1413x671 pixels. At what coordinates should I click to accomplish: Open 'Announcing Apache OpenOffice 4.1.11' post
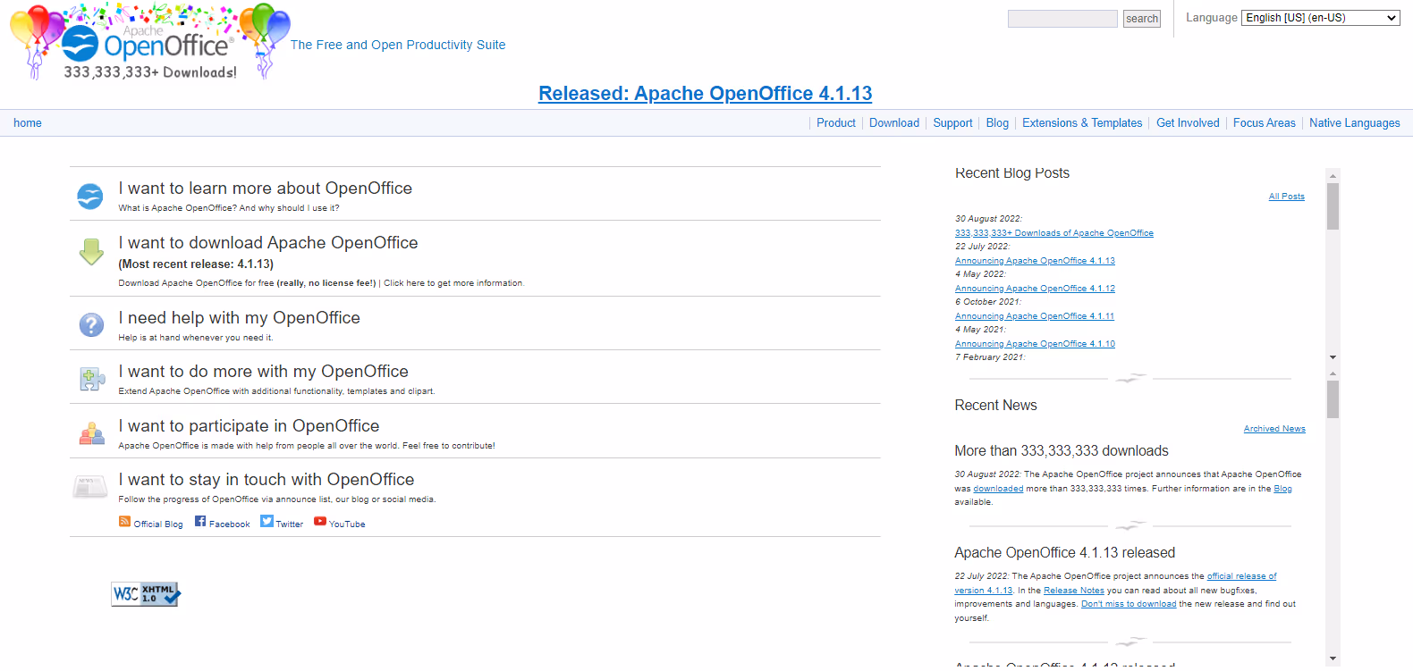[x=1035, y=316]
